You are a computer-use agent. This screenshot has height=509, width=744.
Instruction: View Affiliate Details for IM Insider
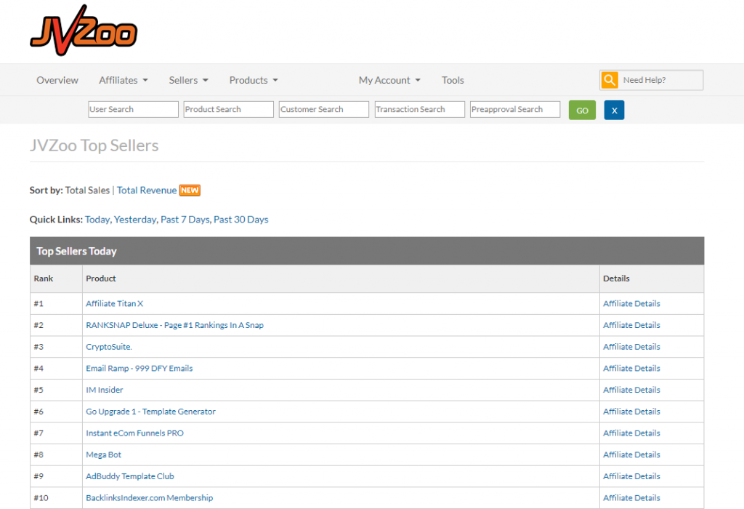(631, 390)
